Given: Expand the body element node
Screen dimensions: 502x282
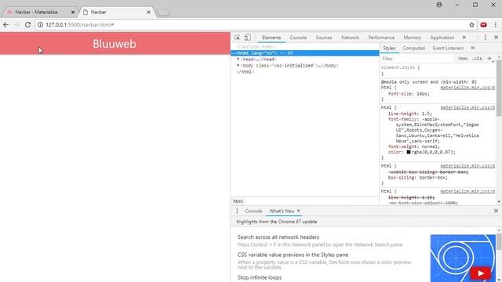Looking at the screenshot, I should [238, 66].
